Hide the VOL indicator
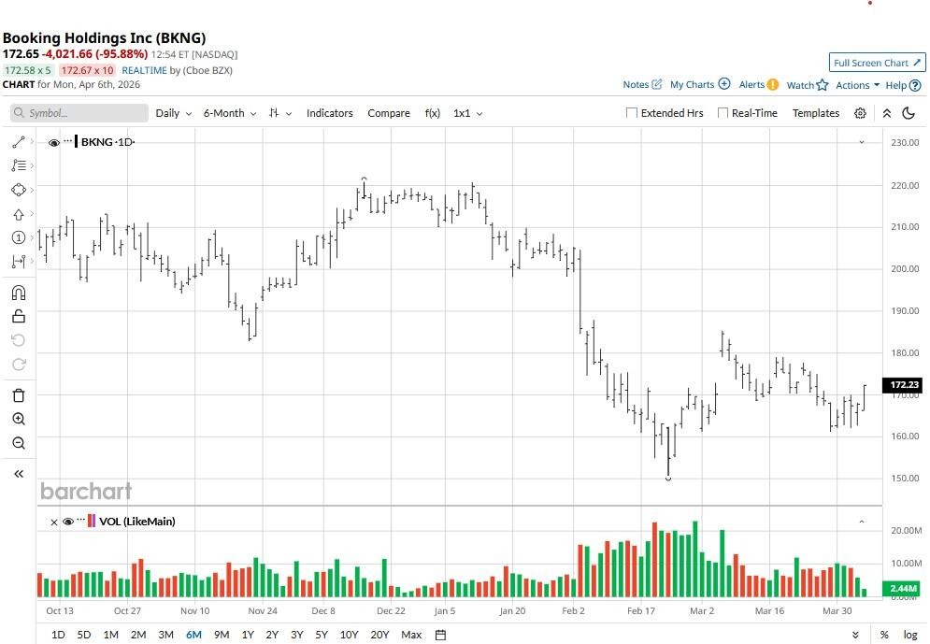 tap(68, 522)
